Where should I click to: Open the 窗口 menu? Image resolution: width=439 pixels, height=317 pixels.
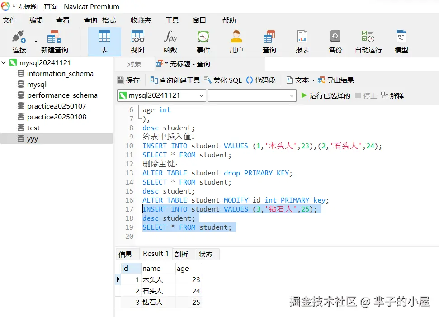[199, 20]
